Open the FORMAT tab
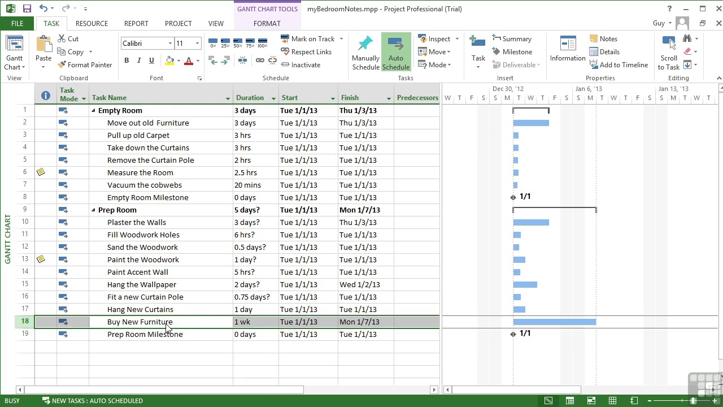The height and width of the screenshot is (407, 723). pos(267,23)
